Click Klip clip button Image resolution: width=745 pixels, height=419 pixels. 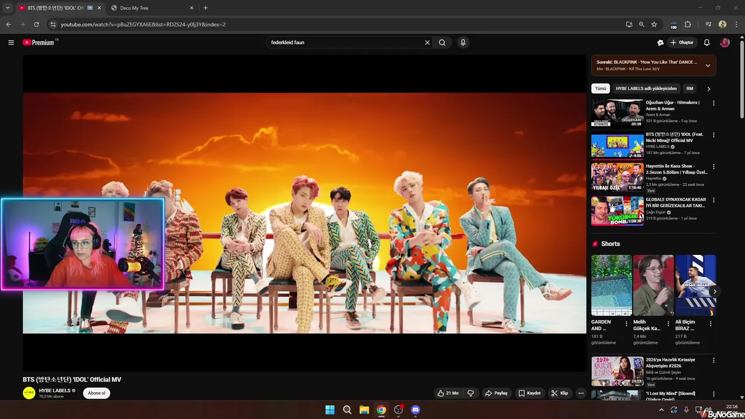pos(560,393)
